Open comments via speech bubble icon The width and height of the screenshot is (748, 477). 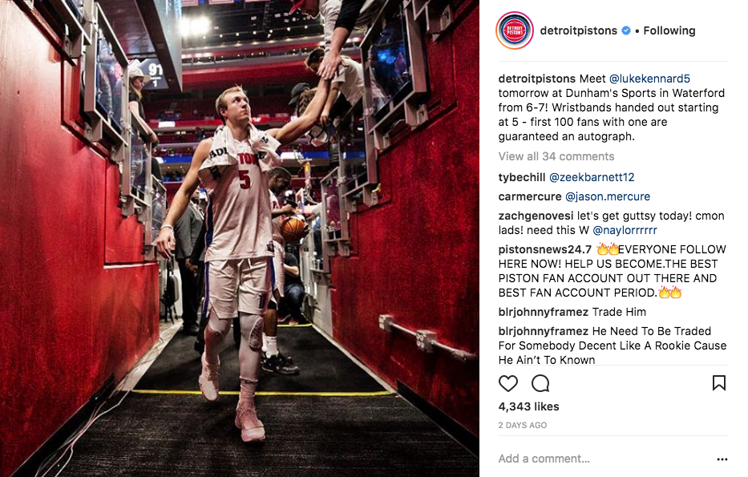[x=540, y=383]
